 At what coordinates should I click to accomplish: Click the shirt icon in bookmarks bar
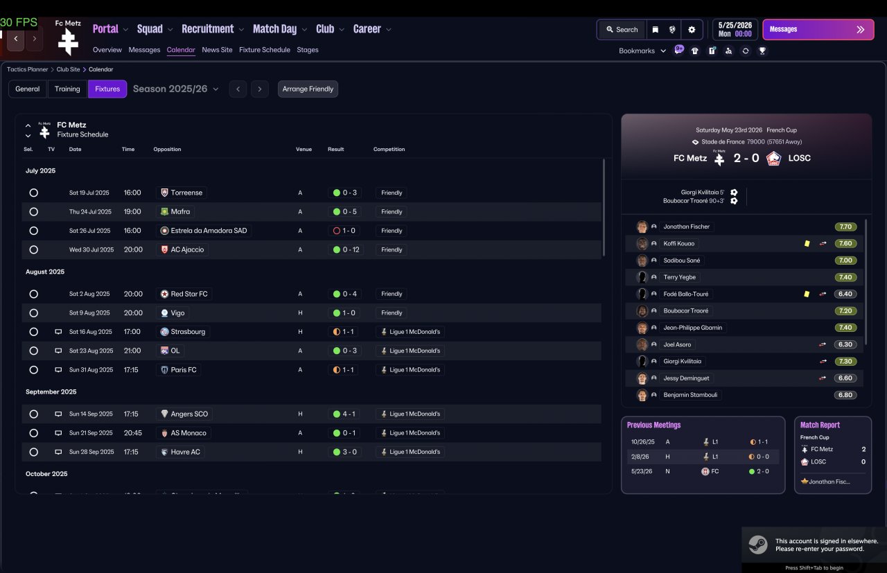click(695, 51)
